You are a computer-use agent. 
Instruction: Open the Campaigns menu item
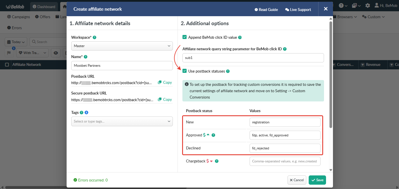(x=19, y=17)
